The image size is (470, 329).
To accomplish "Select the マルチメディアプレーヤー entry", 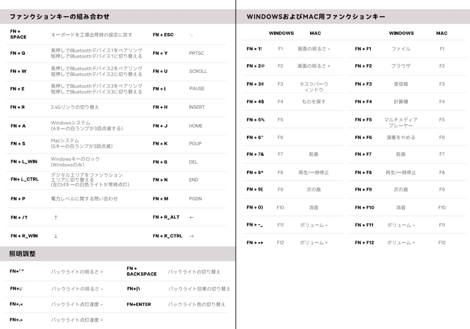I will point(401,123).
